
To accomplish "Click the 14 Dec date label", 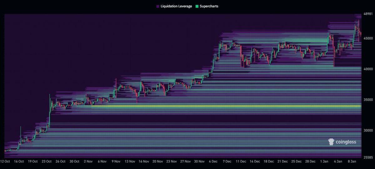I will 255,162.
